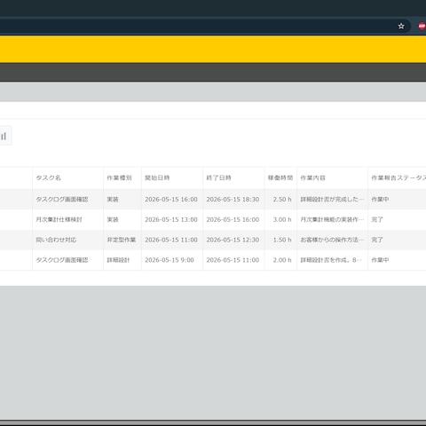Viewport: 426px width, 426px height.
Task: Open the 問い合わせ対応 task row
Action: tap(213, 240)
